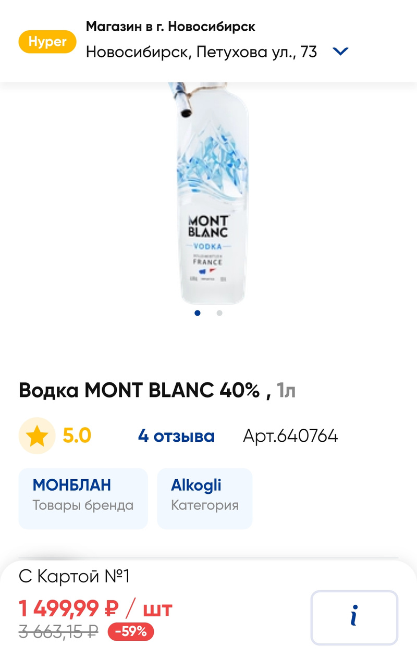The image size is (417, 660).
Task: Open the 4 отзыва reviews link
Action: (x=176, y=436)
